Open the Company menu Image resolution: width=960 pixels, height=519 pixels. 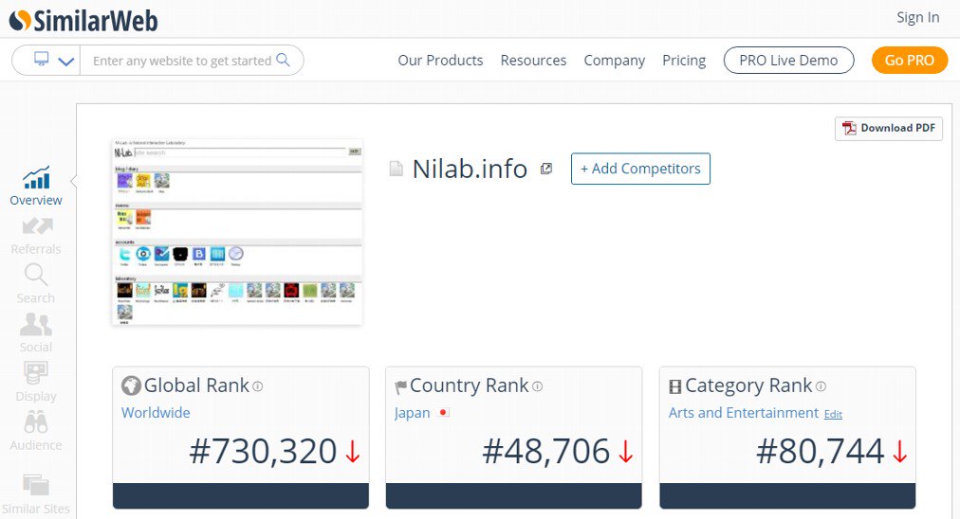point(614,61)
